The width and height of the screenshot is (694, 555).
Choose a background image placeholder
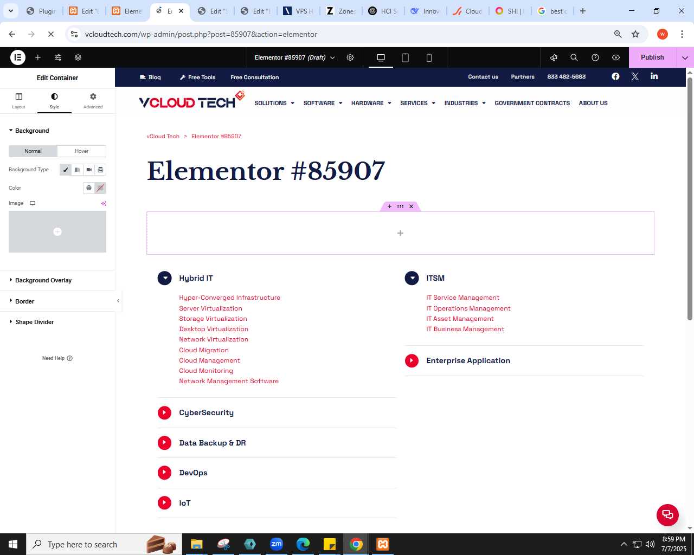tap(57, 231)
